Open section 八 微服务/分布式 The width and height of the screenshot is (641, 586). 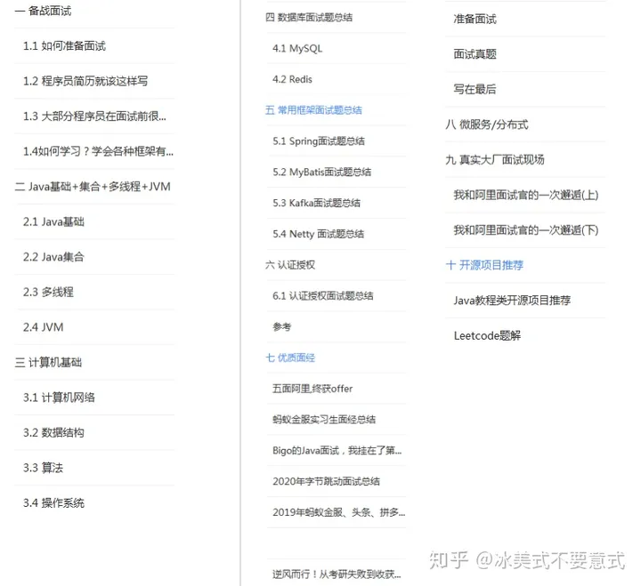486,124
